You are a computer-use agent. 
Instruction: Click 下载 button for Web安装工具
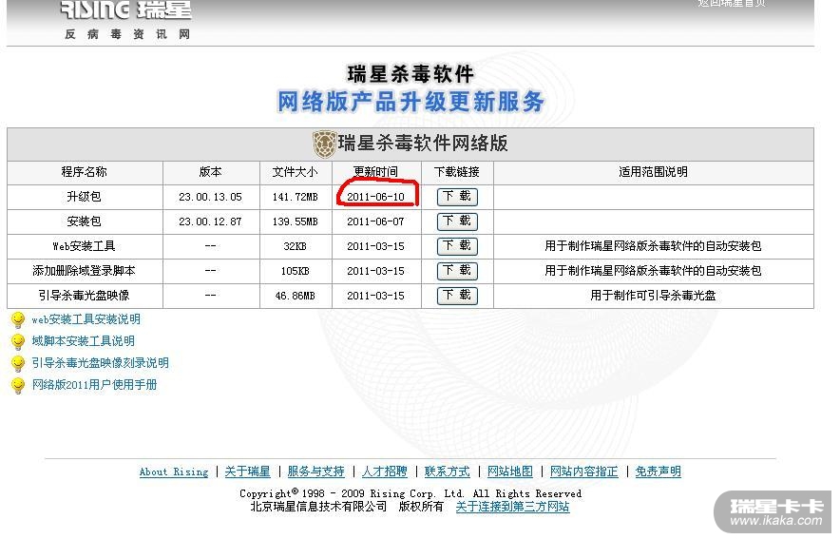(x=457, y=246)
